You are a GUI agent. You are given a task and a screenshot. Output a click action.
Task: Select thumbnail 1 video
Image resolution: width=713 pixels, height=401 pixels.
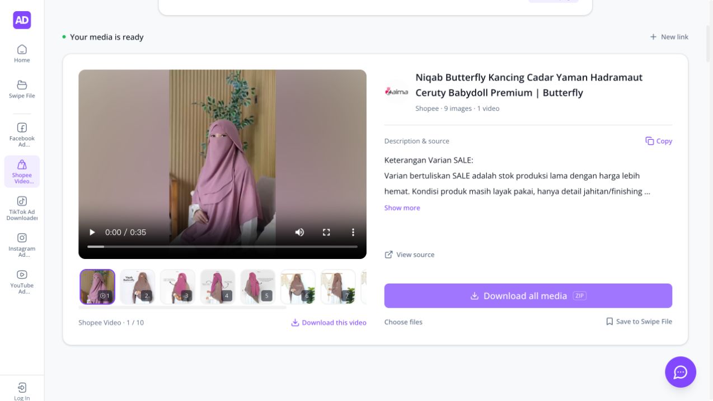[x=97, y=287]
